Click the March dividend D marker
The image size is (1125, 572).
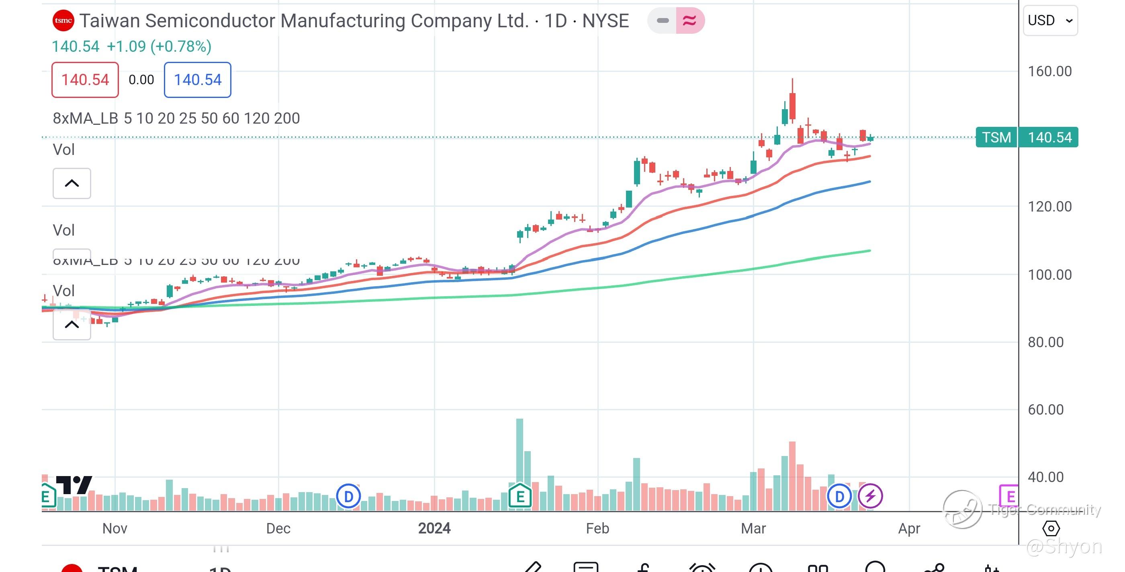coord(839,496)
